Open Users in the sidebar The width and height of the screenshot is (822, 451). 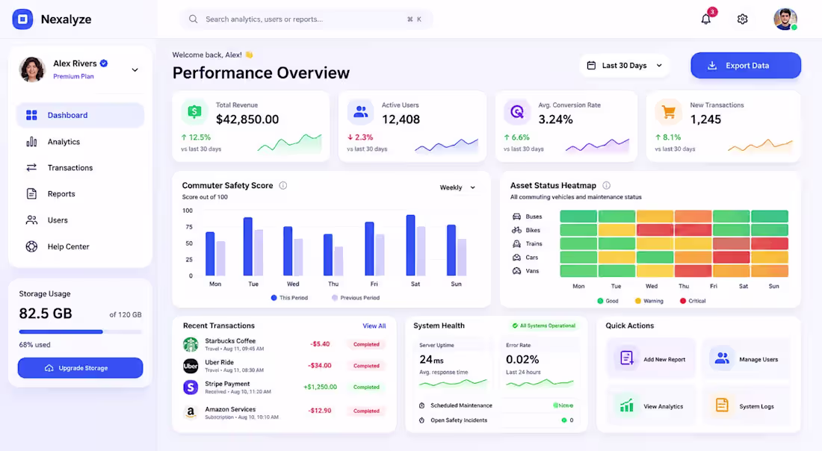80,220
